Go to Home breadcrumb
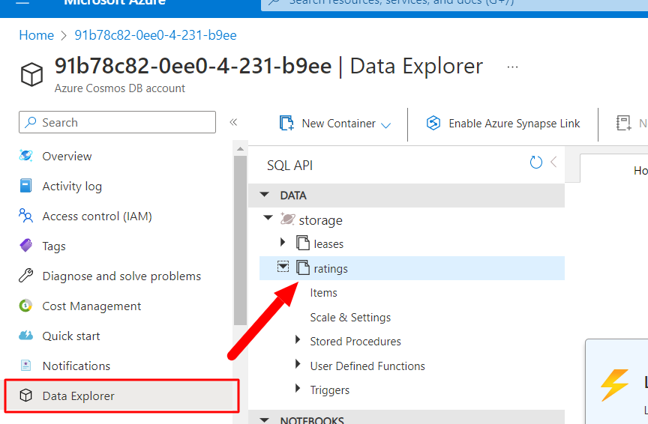The height and width of the screenshot is (424, 648). tap(36, 35)
